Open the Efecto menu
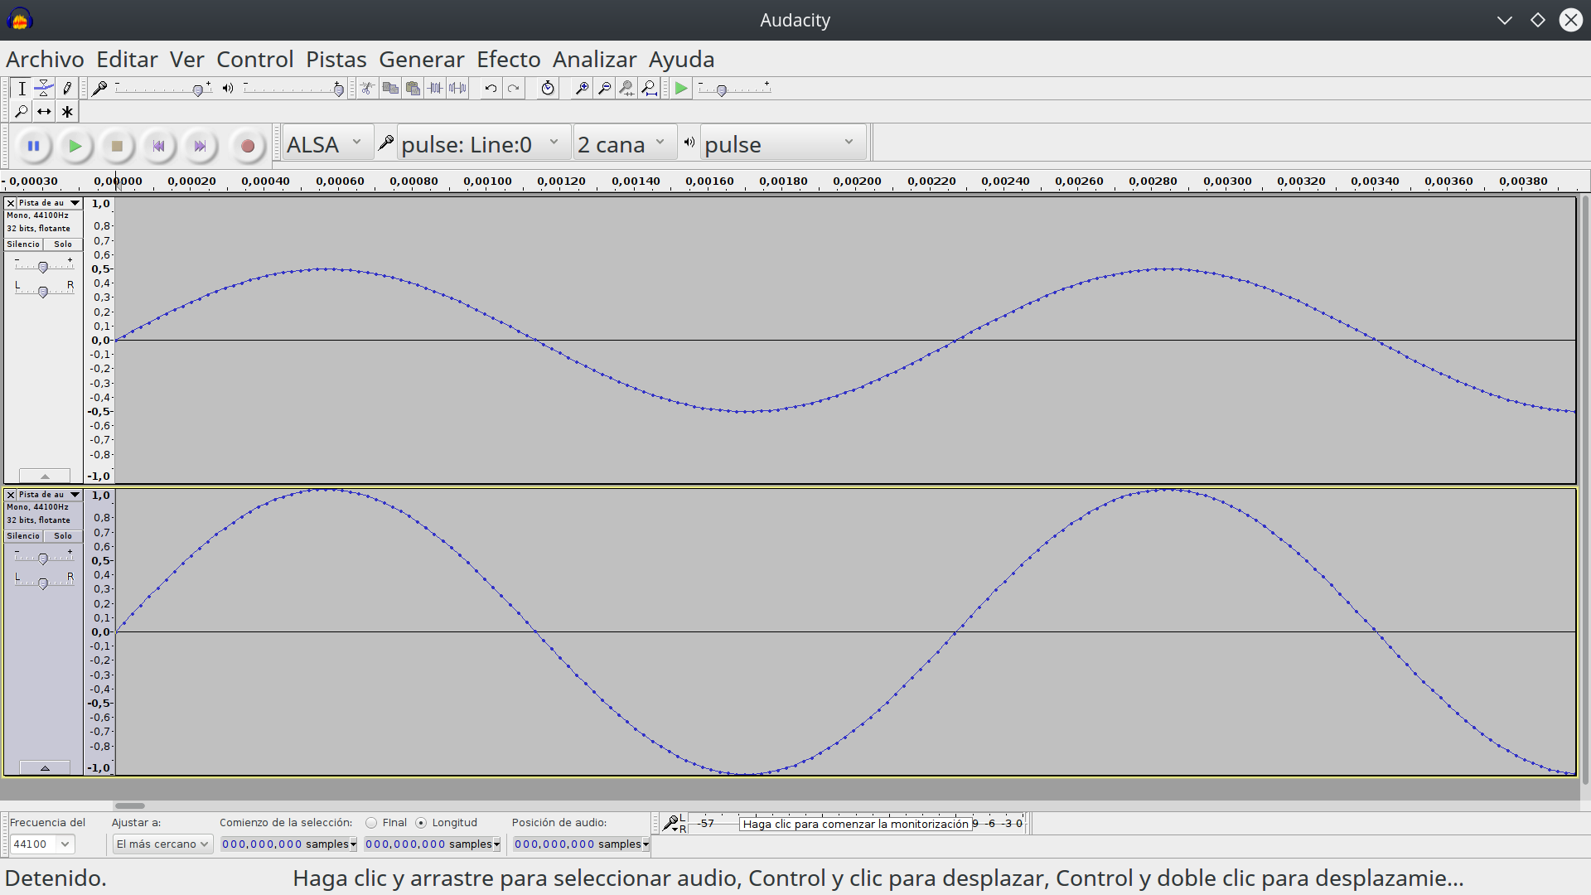The image size is (1591, 895). (509, 60)
